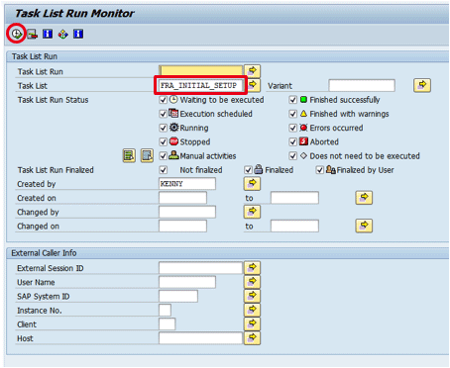Open multiple selection for External Session ID

[x=252, y=268]
